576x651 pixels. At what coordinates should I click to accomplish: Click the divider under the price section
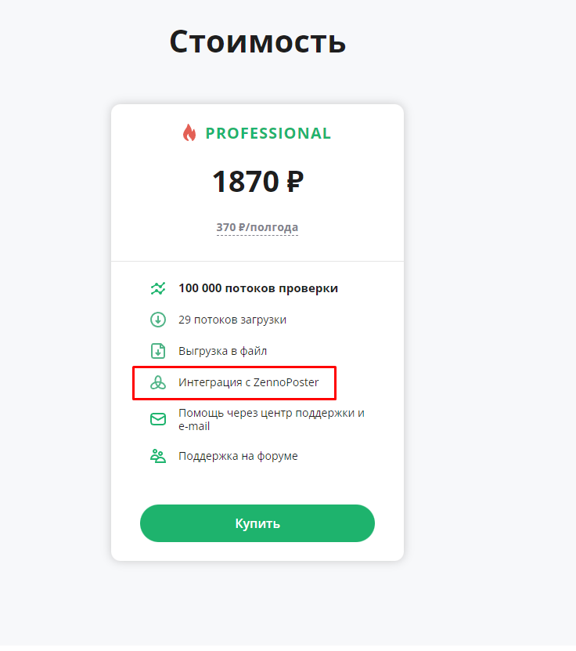click(x=257, y=262)
